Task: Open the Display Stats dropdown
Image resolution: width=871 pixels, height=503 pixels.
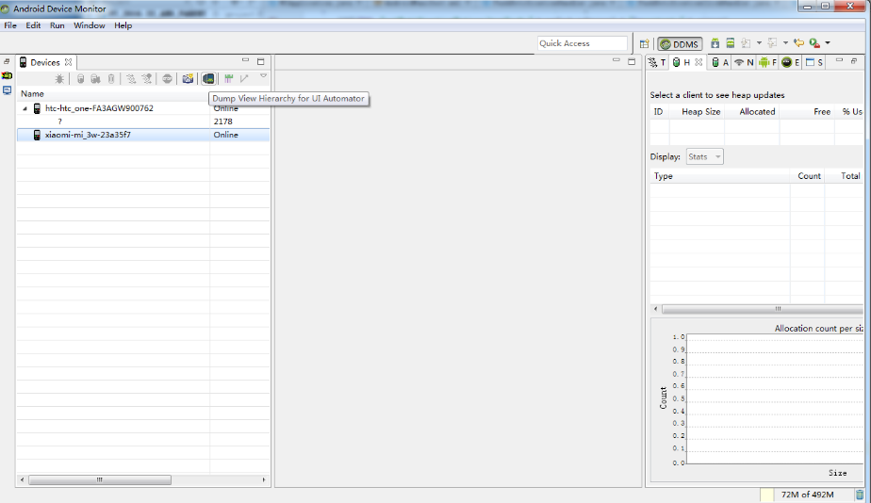Action: (705, 156)
